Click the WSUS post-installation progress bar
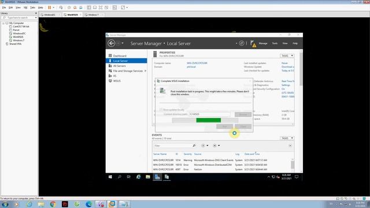Image resolution: width=370 pixels, height=208 pixels. (x=205, y=120)
